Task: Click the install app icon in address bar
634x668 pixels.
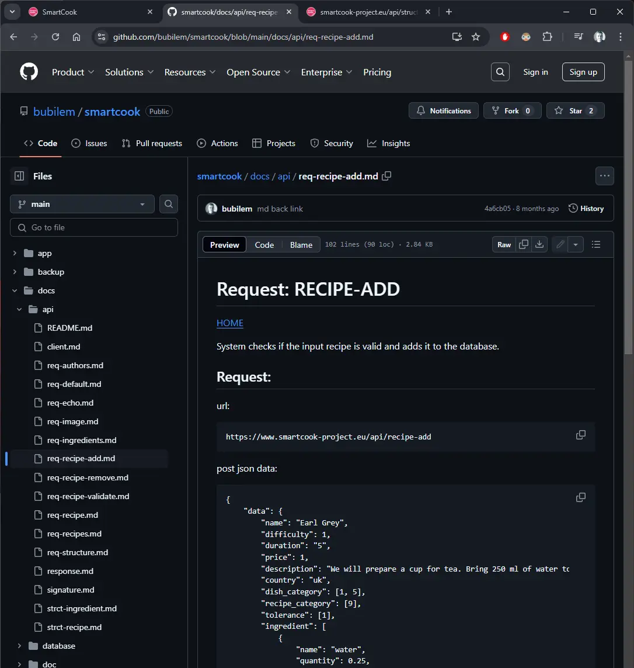Action: pos(457,37)
